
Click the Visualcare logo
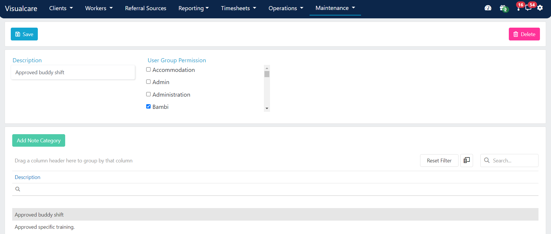point(21,8)
